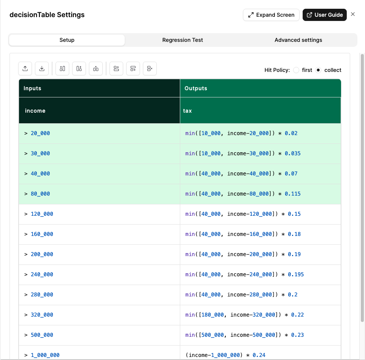Click the tax formula ending in 0.07
Viewport: 365px width, 360px height.
pos(260,174)
